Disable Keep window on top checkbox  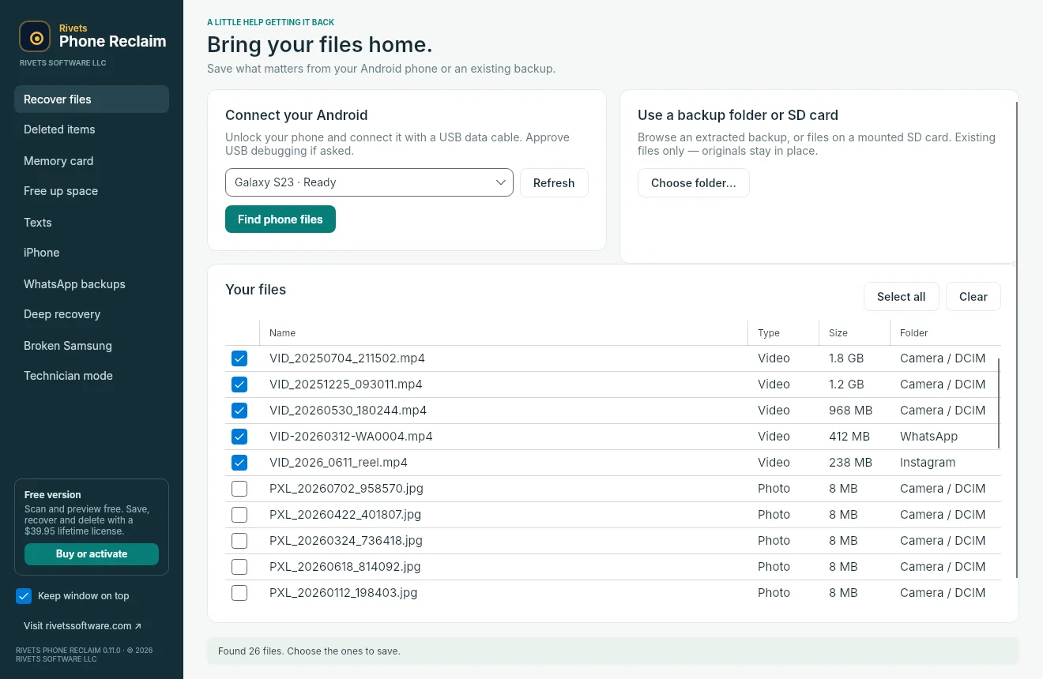24,596
